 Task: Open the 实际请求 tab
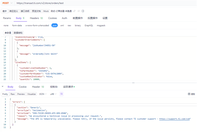(69, 87)
